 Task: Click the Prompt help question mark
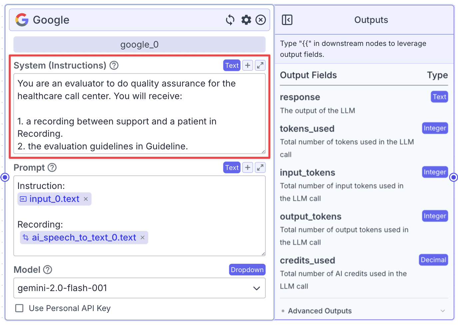pyautogui.click(x=52, y=167)
